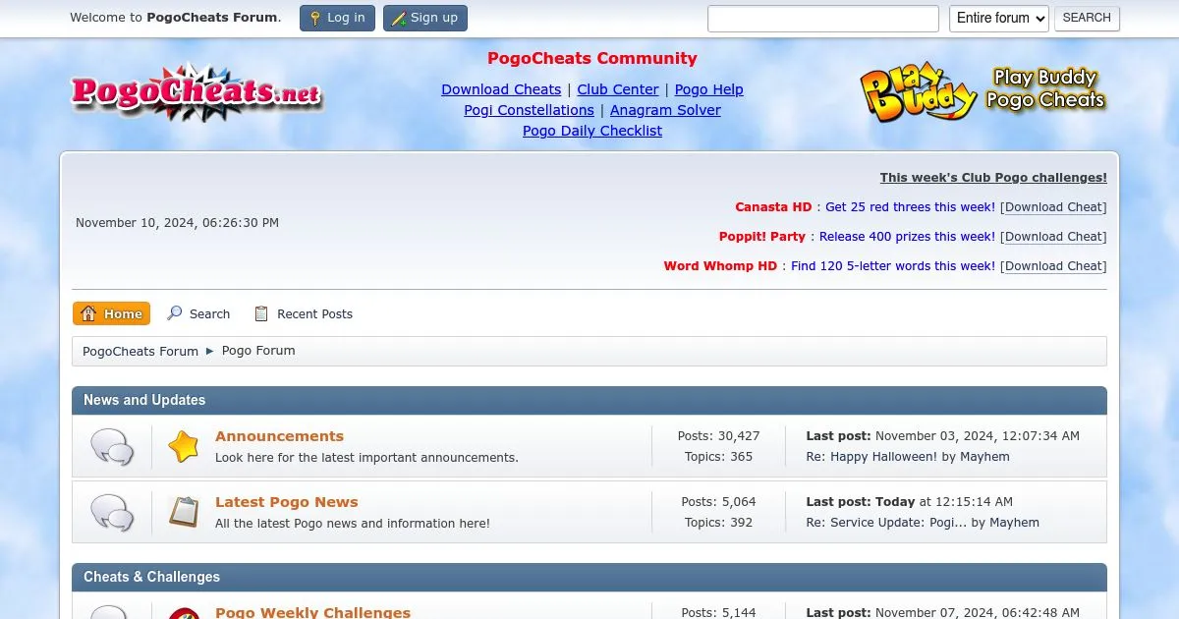Click PogoCheats Forum breadcrumb
Viewport: 1179px width, 619px height.
point(140,351)
